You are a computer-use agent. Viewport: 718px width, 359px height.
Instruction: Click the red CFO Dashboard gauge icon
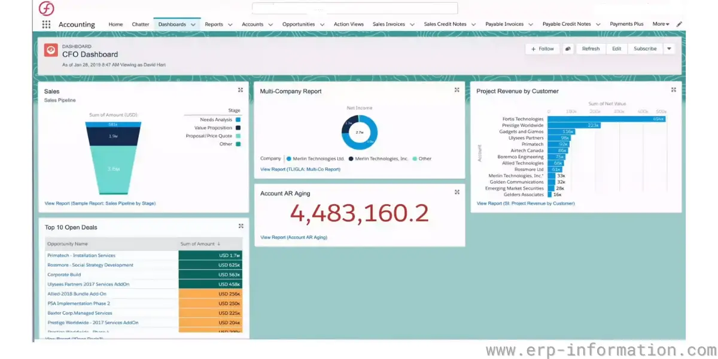tap(51, 50)
